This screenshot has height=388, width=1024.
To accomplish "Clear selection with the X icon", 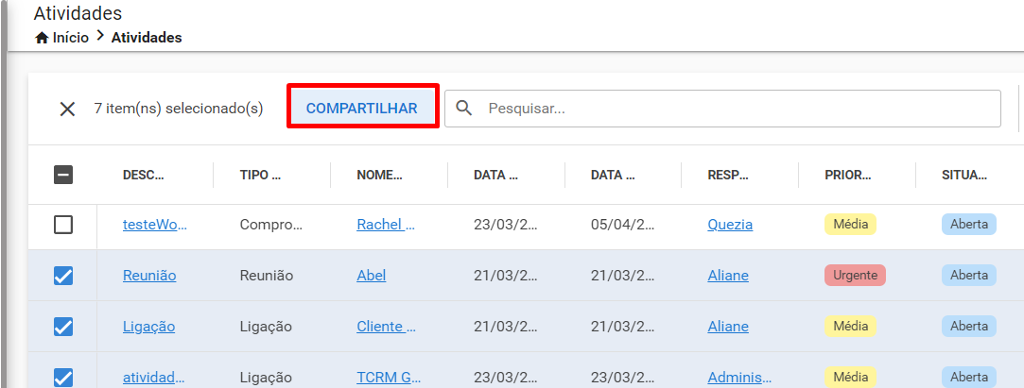I will point(67,109).
